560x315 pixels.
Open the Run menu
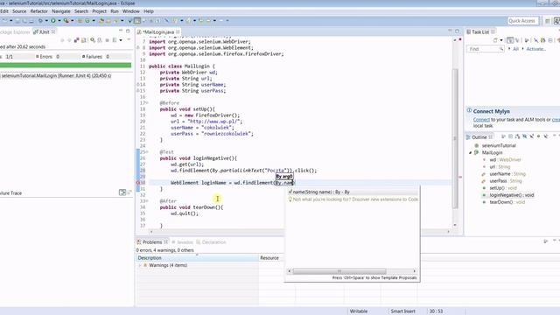pyautogui.click(x=115, y=11)
